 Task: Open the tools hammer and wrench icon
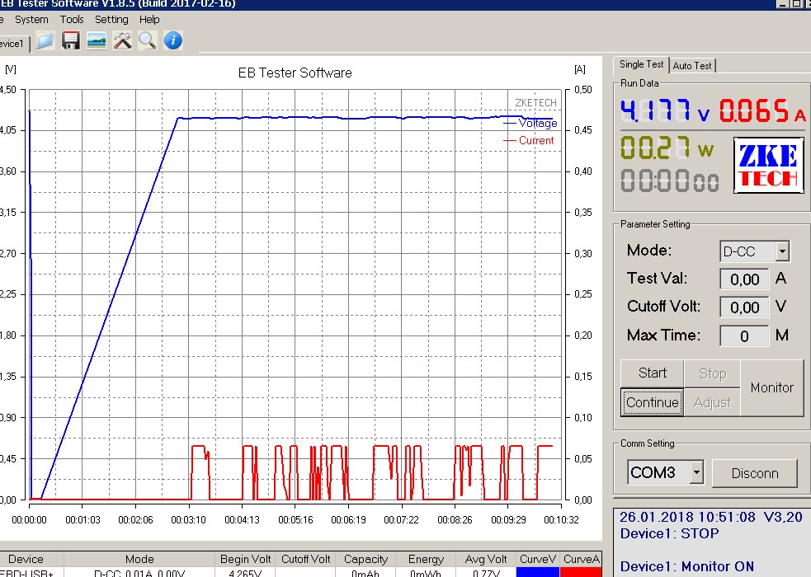click(x=123, y=40)
